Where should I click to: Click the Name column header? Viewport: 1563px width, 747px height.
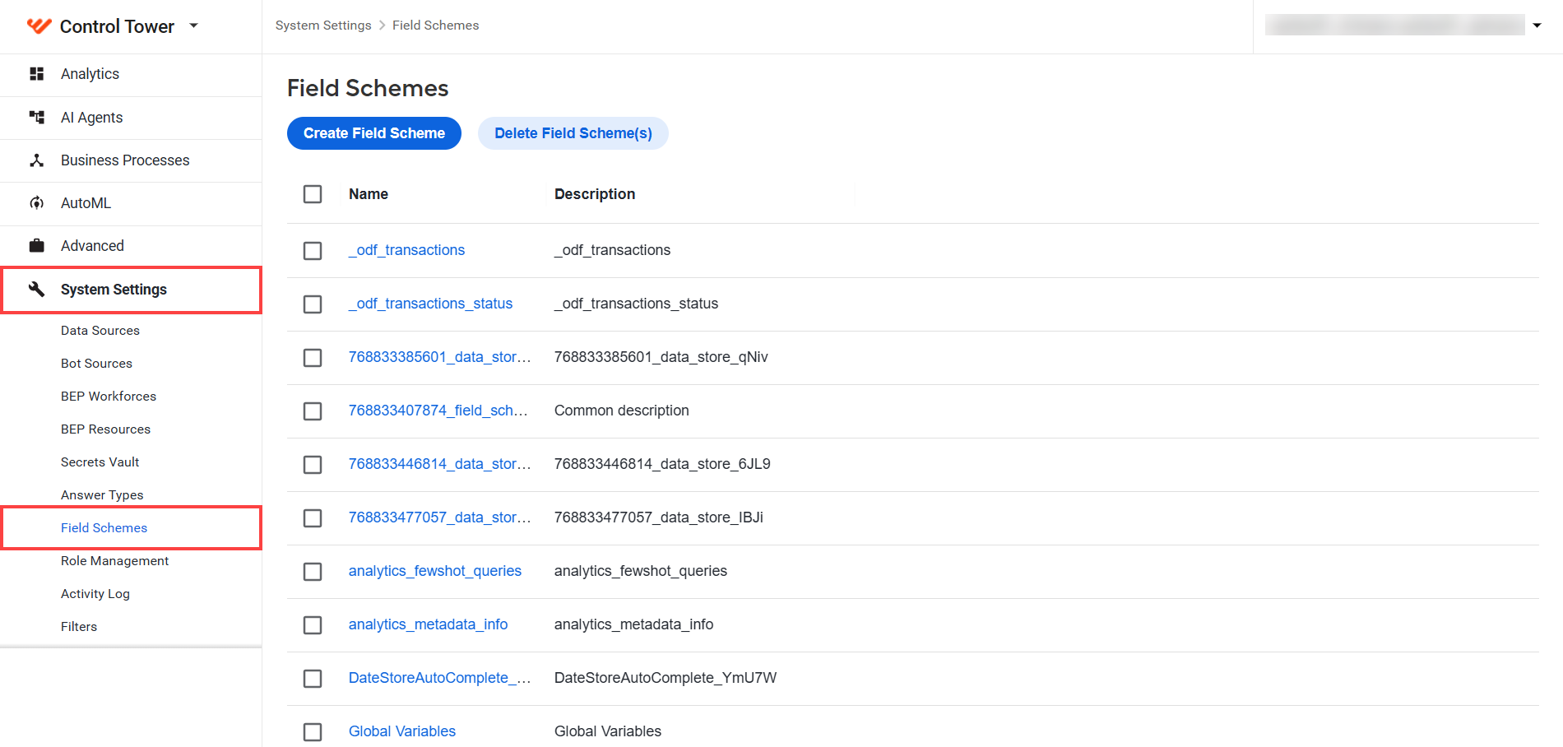[x=369, y=194]
